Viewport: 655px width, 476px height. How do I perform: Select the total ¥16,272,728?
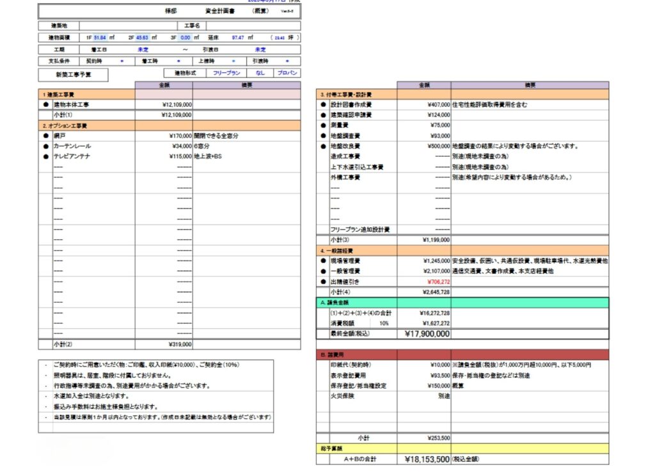click(435, 313)
